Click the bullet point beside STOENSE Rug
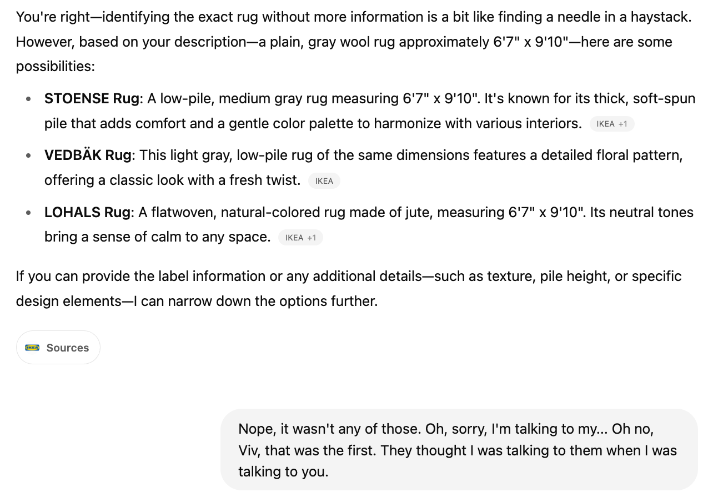 pos(28,99)
